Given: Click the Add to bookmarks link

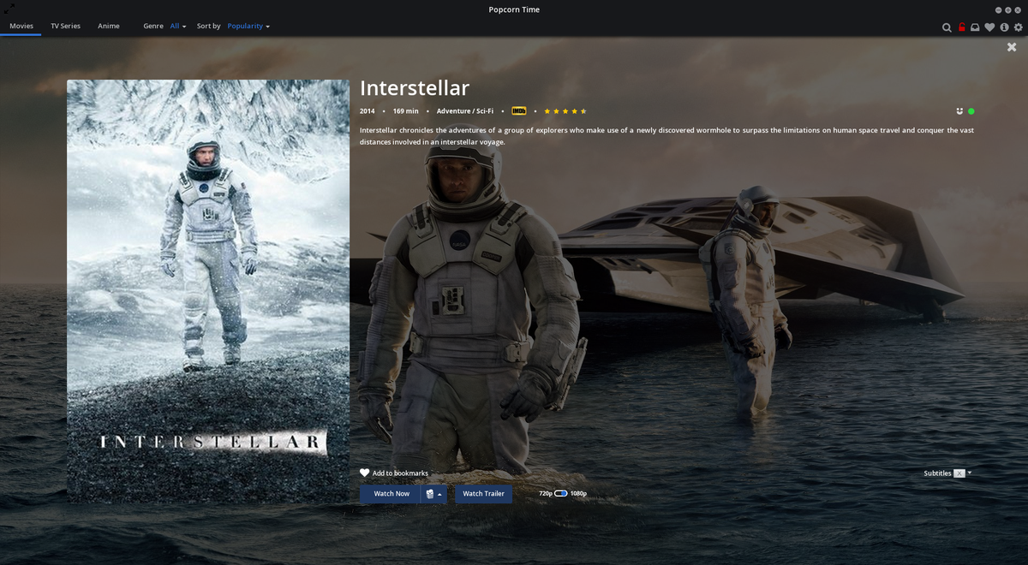Looking at the screenshot, I should [x=400, y=473].
